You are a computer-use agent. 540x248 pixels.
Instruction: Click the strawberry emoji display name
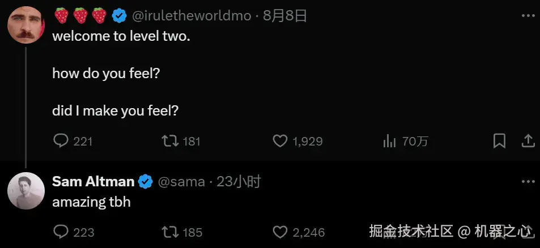tap(80, 16)
